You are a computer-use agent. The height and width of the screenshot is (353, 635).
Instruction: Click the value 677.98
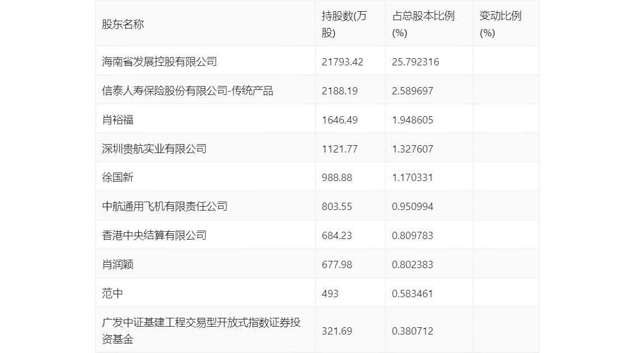click(337, 265)
